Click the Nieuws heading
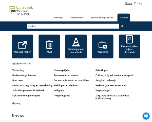The image size is (152, 122). [18, 115]
